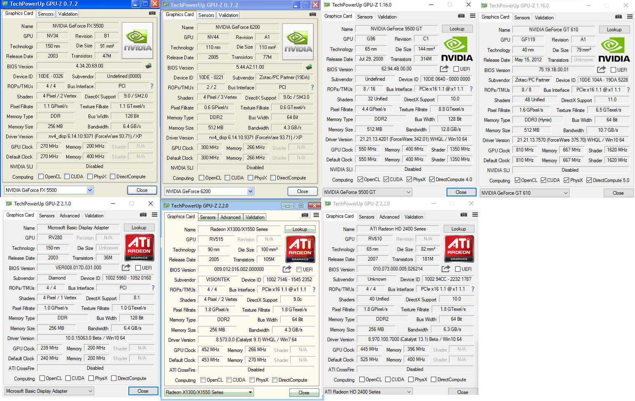This screenshot has width=635, height=401.
Task: Toggle DirectCompute 5.0 checkbox in GT 610 window
Action: click(589, 180)
